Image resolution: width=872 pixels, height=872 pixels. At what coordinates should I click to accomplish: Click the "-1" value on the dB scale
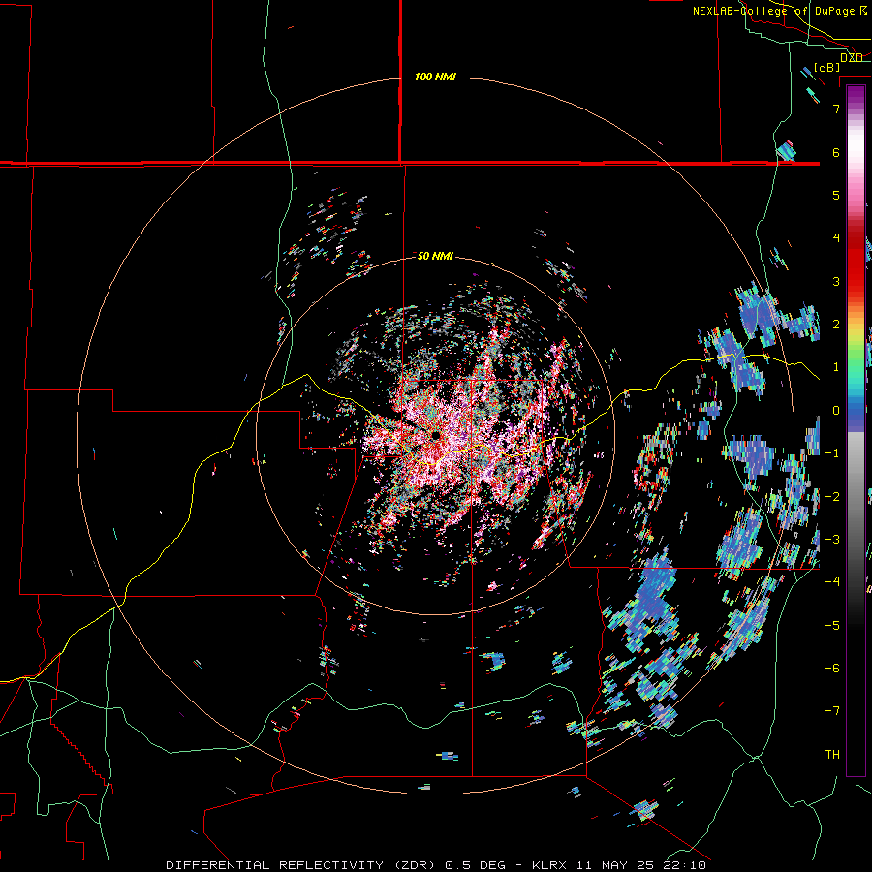[832, 452]
